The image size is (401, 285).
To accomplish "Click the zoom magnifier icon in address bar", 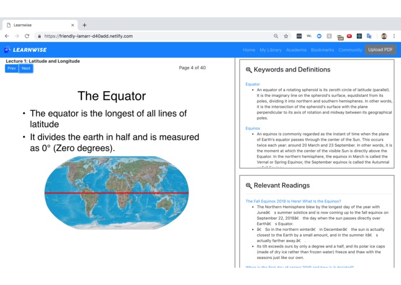I will (x=276, y=36).
